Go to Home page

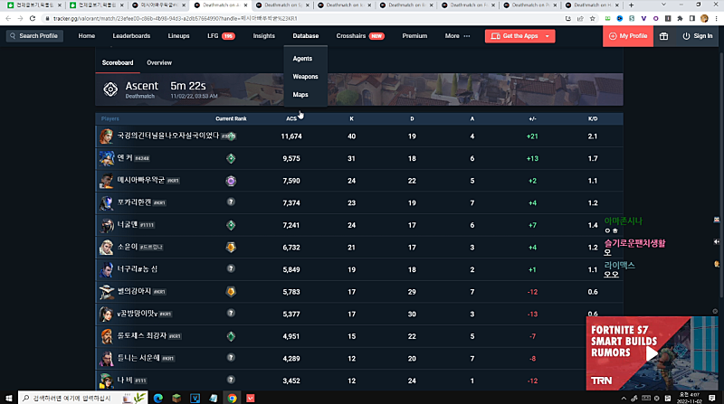(86, 36)
